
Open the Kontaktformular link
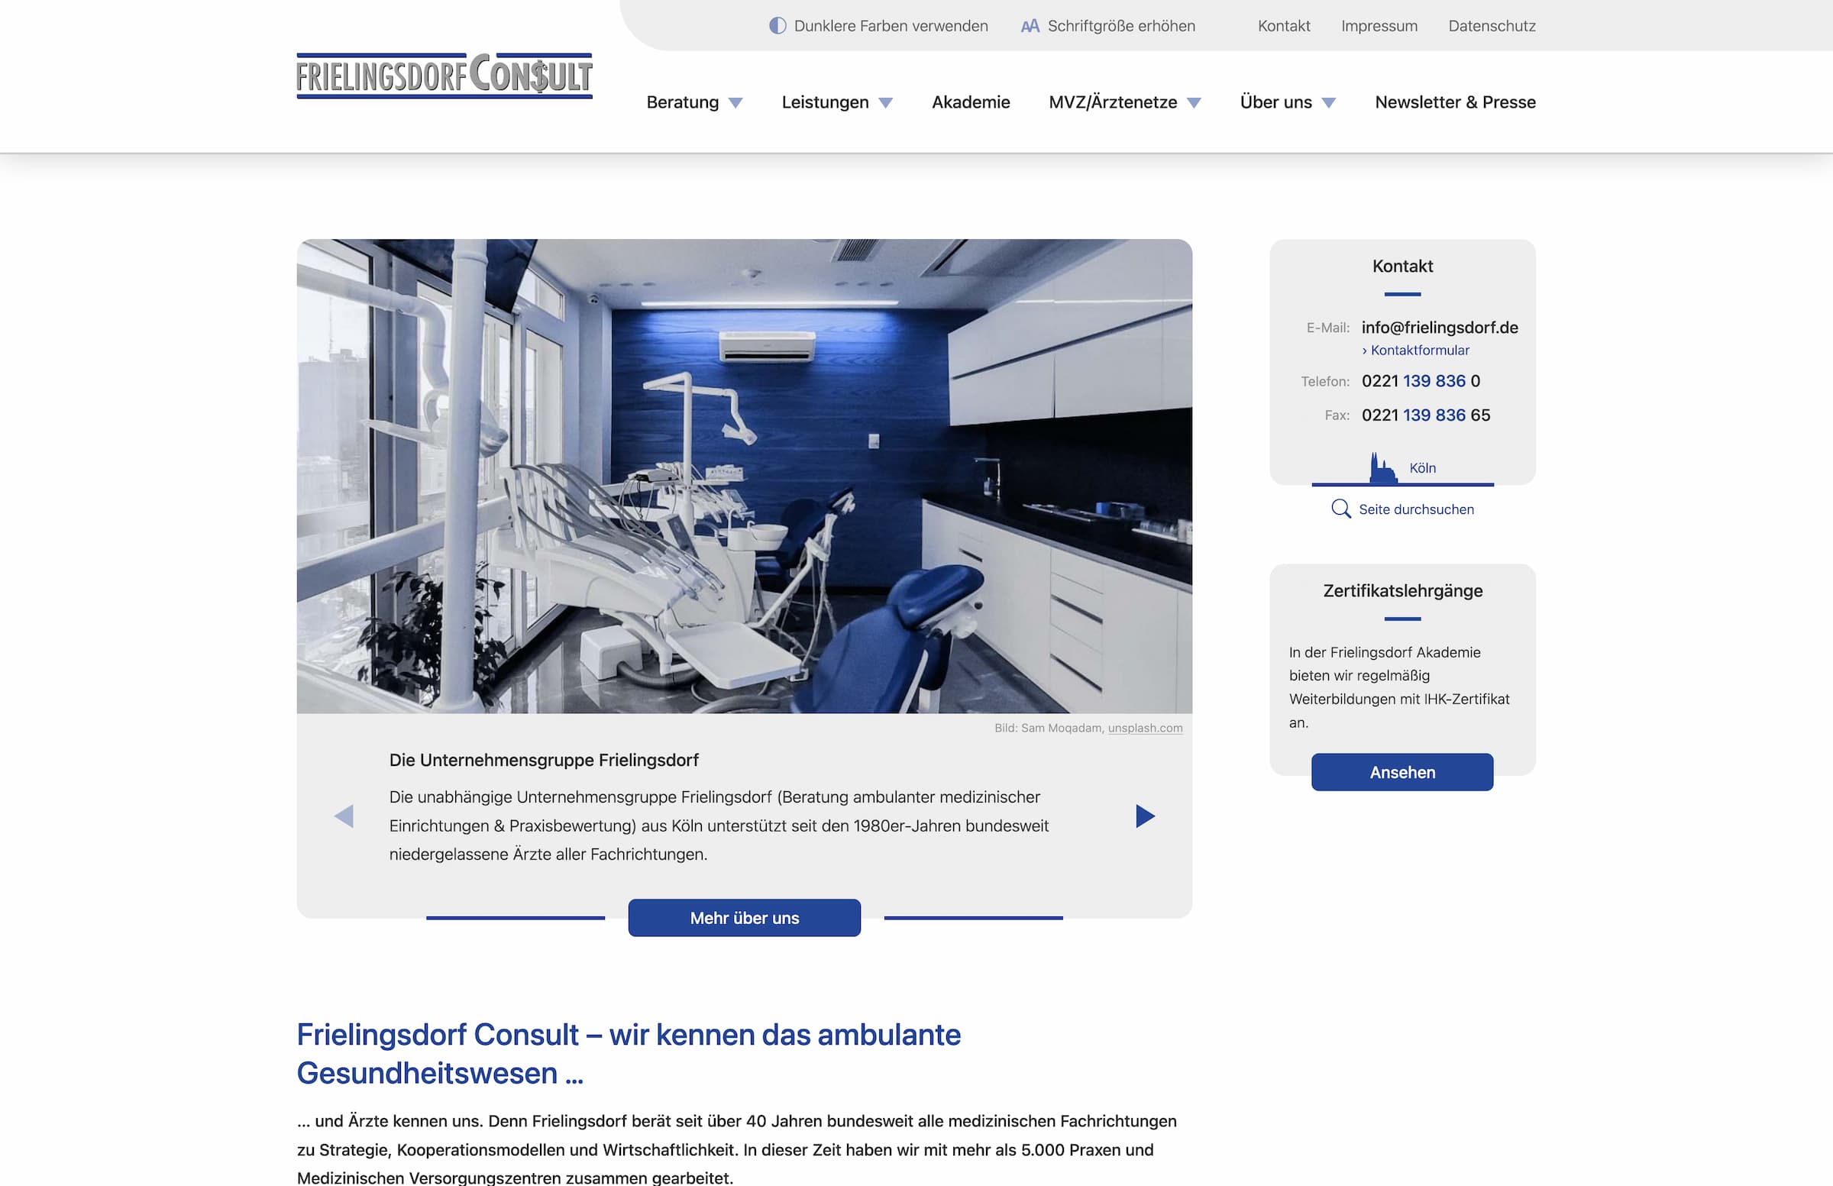coord(1414,351)
